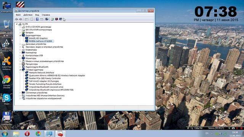This screenshot has height=137, width=244.
Task: Click the red toolbox taskbar icon
Action: tap(60, 134)
